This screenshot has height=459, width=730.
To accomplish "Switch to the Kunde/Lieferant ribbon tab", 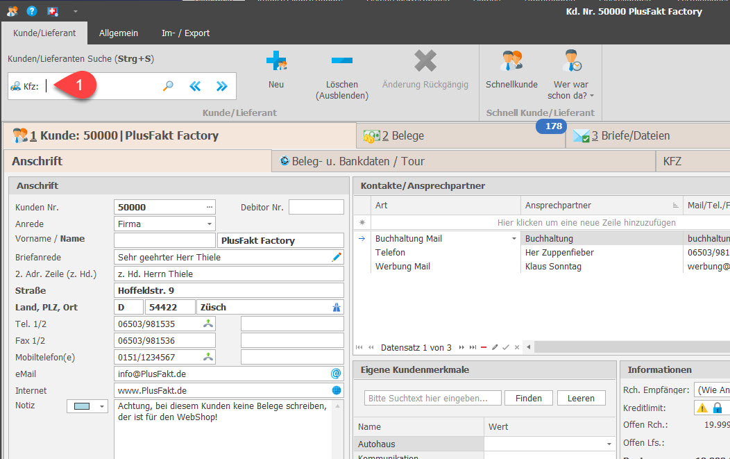I will pos(44,33).
